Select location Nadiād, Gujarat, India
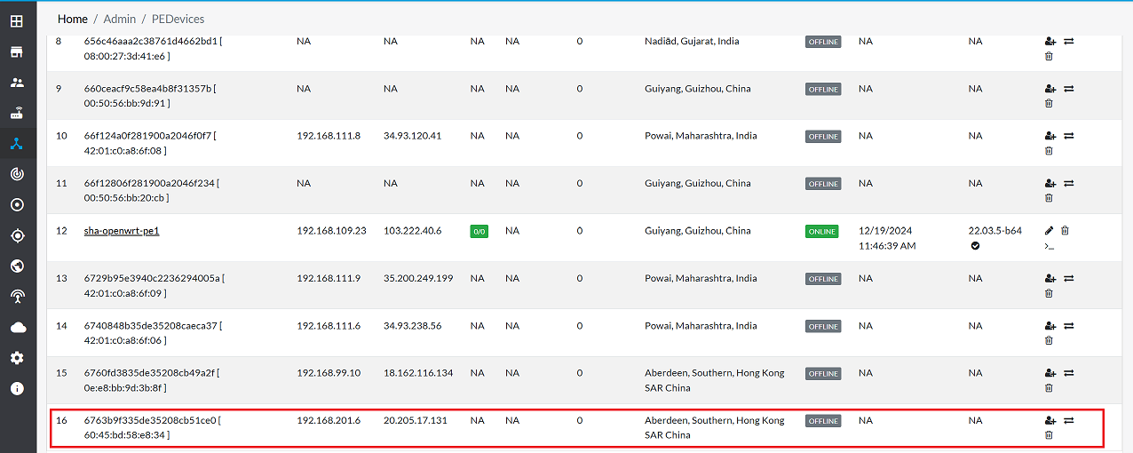 (692, 41)
